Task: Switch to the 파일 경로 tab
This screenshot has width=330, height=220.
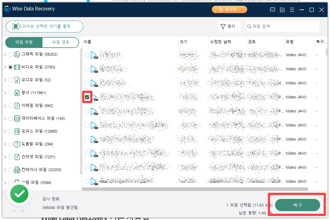Action: point(61,42)
